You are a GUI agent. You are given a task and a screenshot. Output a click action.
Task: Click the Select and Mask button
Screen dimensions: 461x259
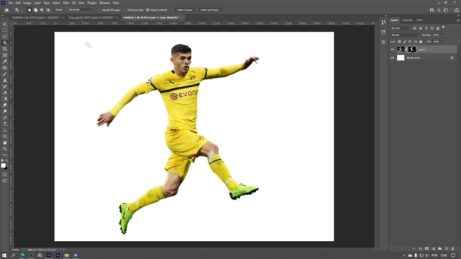210,10
